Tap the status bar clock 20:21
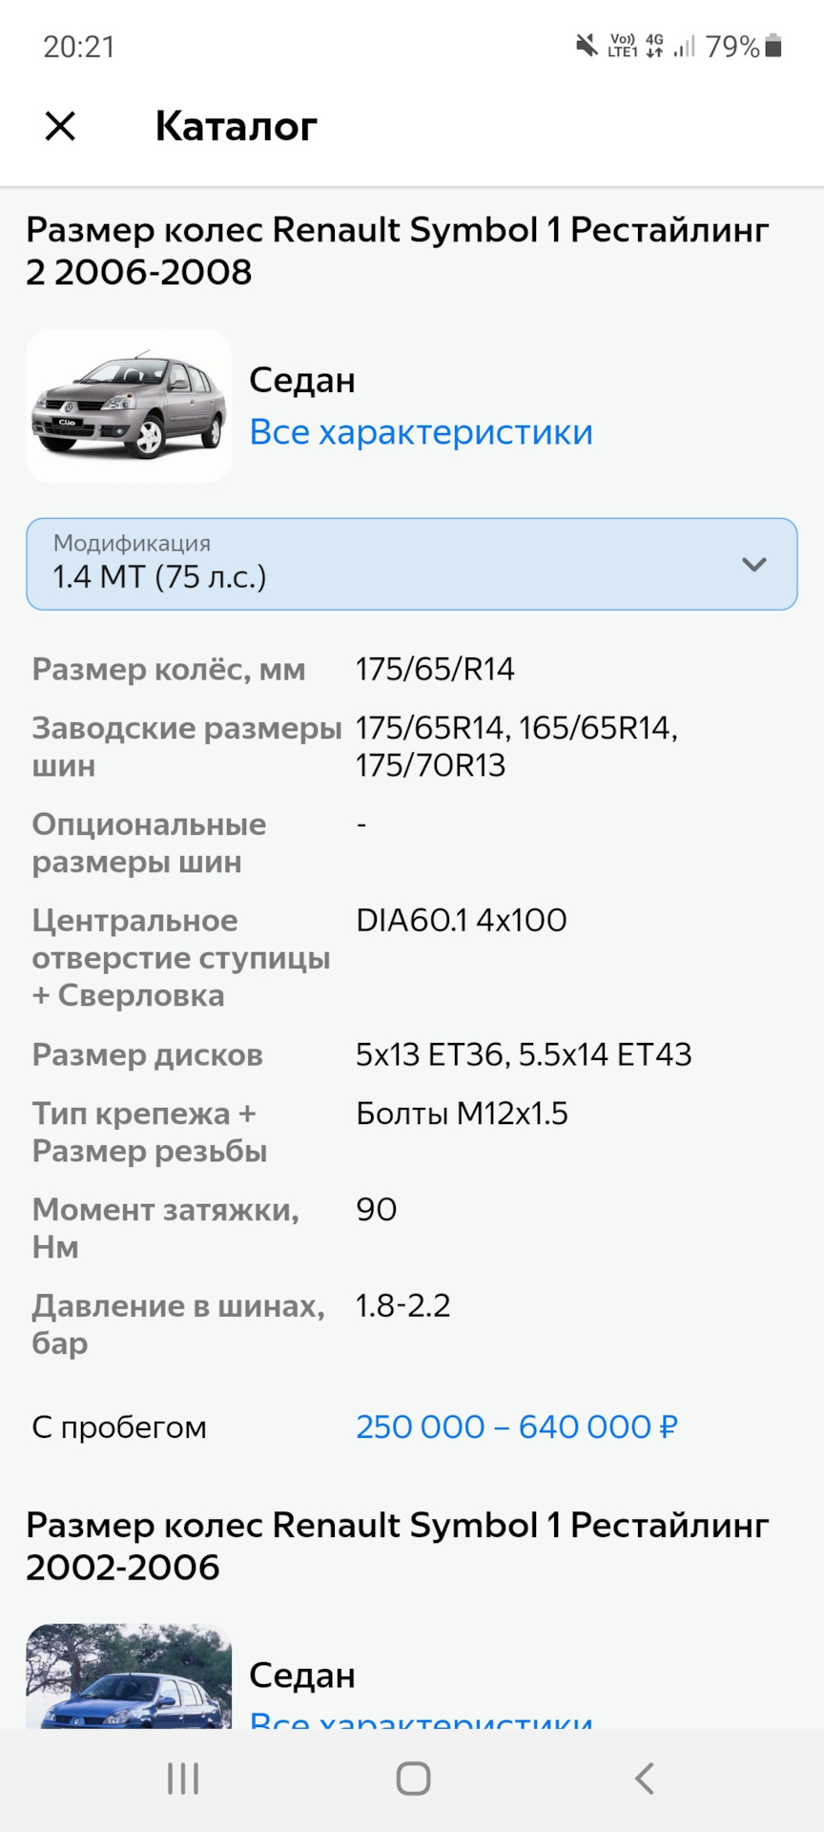The height and width of the screenshot is (1832, 824). coord(79,46)
